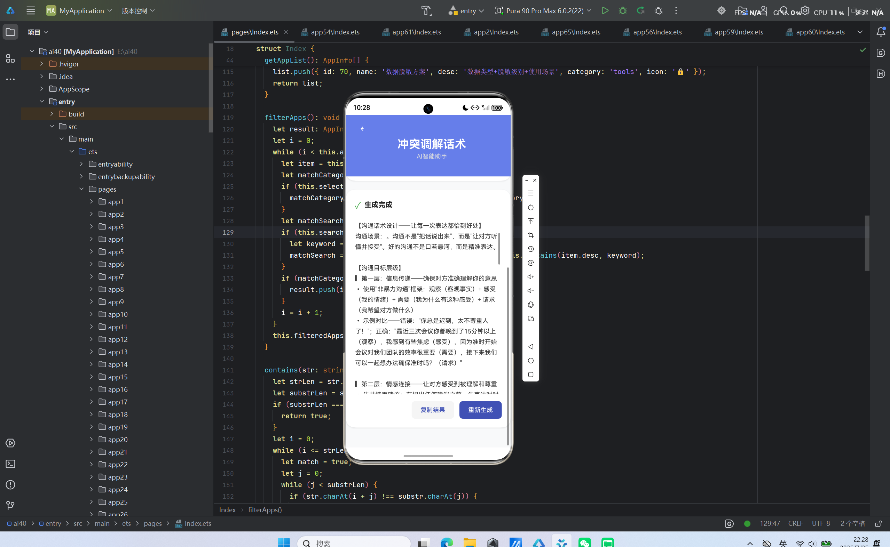890x547 pixels.
Task: Click the editor vertical scrollbar
Action: click(867, 243)
